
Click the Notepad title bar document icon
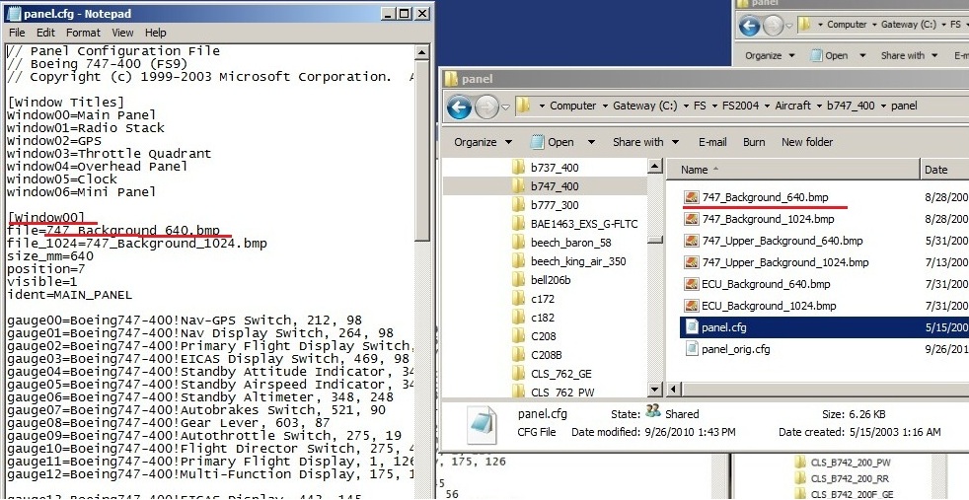pos(13,13)
